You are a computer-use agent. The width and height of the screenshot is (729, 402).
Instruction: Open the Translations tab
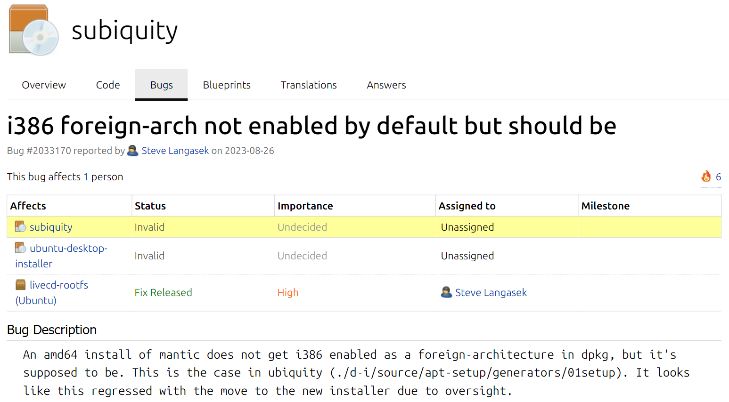pyautogui.click(x=309, y=85)
